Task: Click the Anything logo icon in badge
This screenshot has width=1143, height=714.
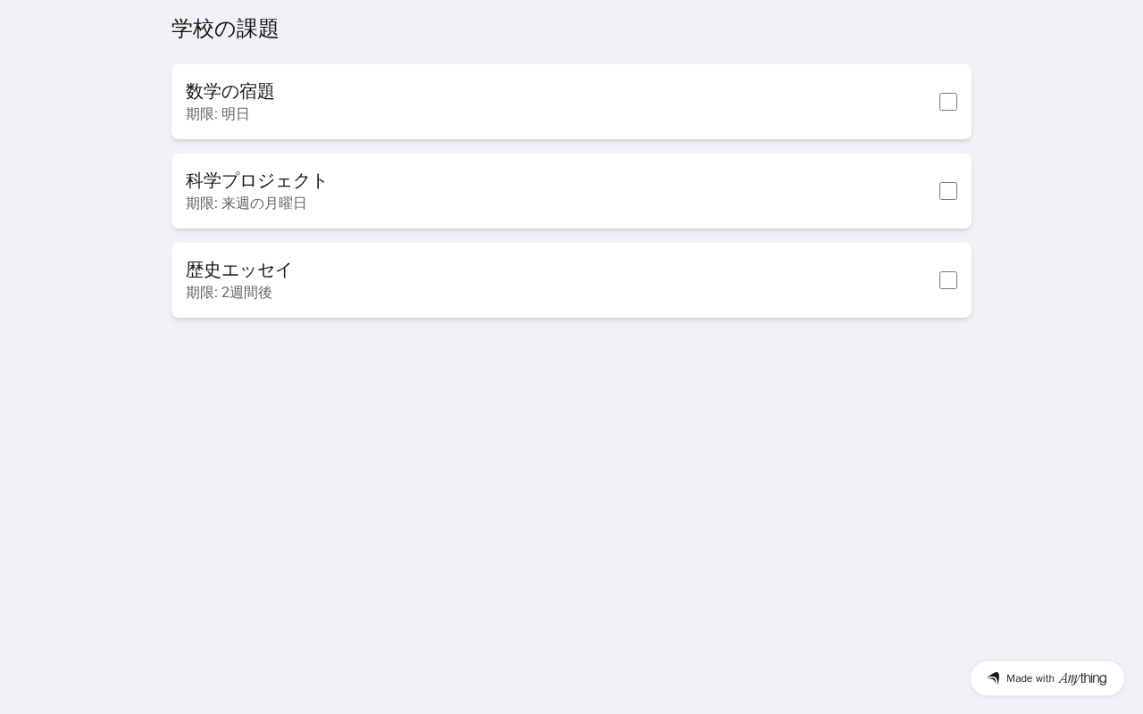Action: pos(993,678)
